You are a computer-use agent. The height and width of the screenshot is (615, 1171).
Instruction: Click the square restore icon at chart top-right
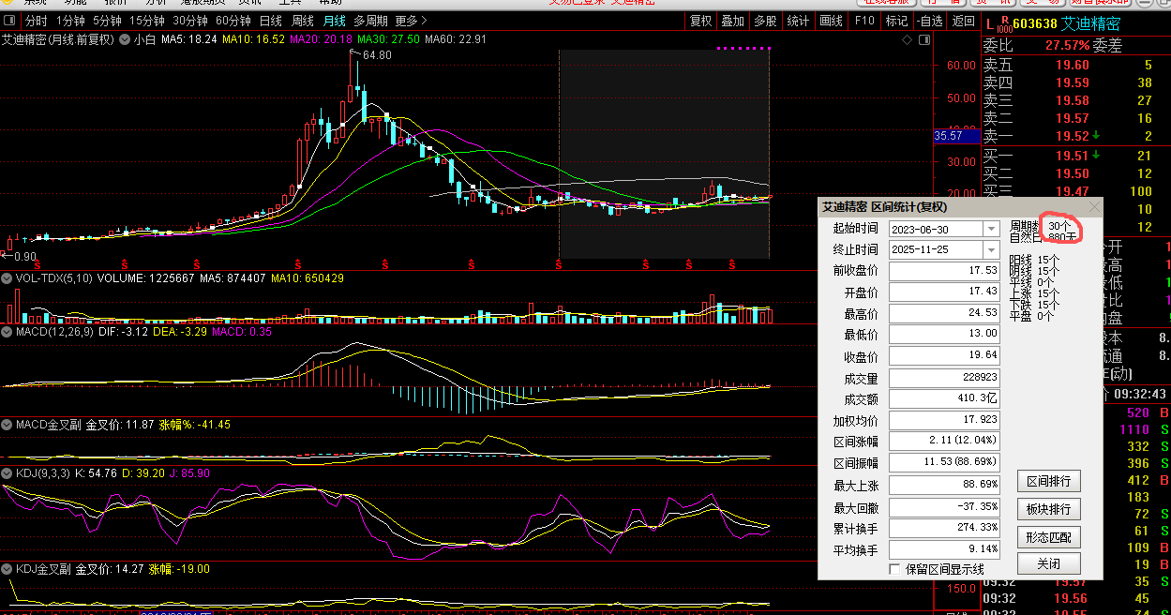coord(924,40)
